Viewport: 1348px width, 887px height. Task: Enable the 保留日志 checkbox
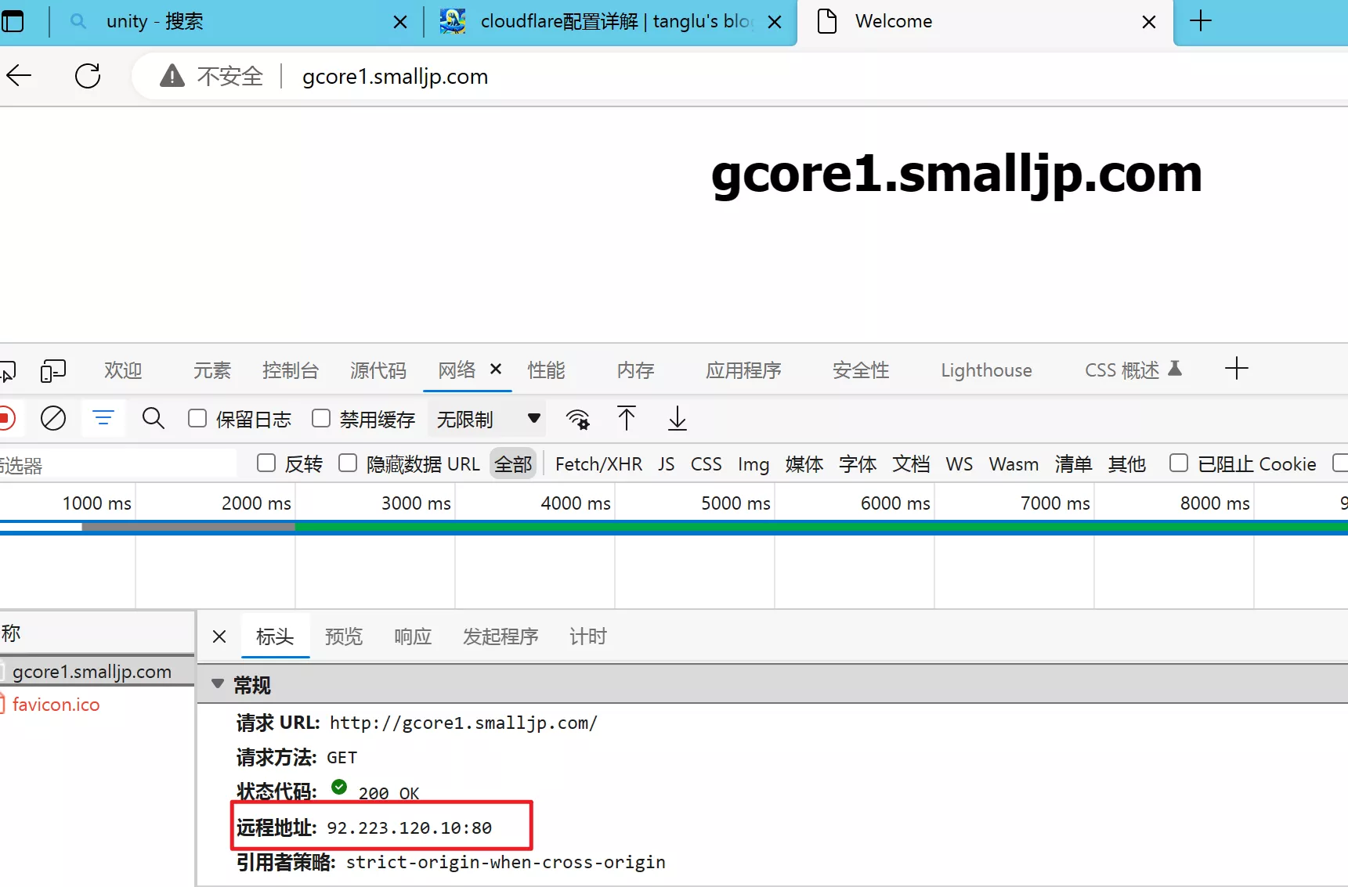[197, 418]
